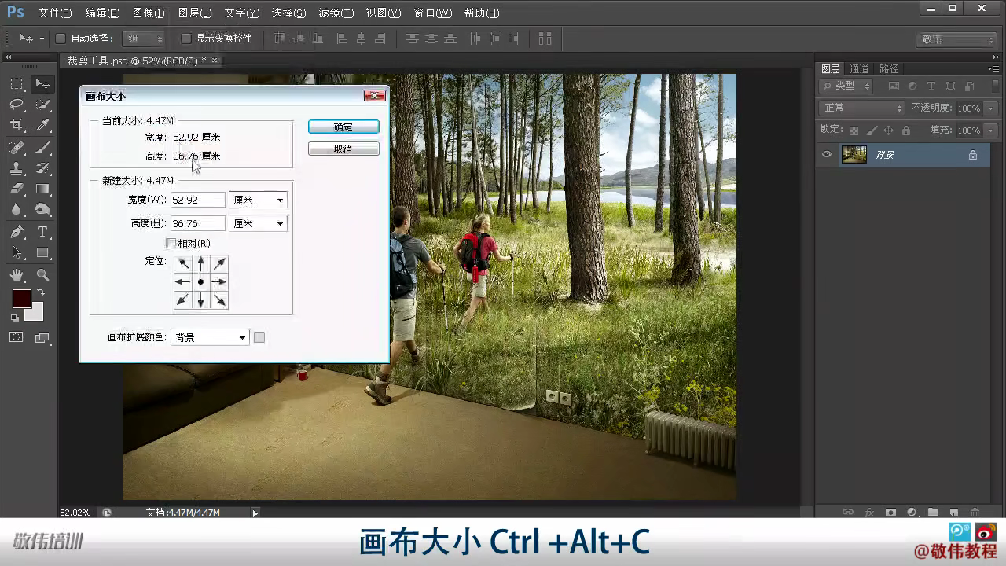Open the 正常 blend mode dropdown
Image resolution: width=1006 pixels, height=566 pixels.
point(862,108)
